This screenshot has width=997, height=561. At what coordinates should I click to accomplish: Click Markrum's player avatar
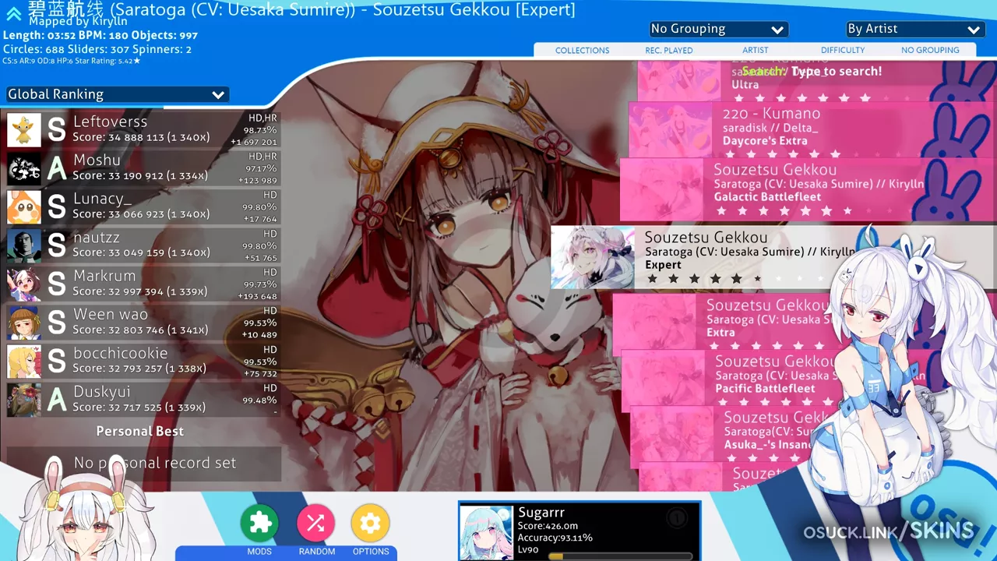pos(24,284)
